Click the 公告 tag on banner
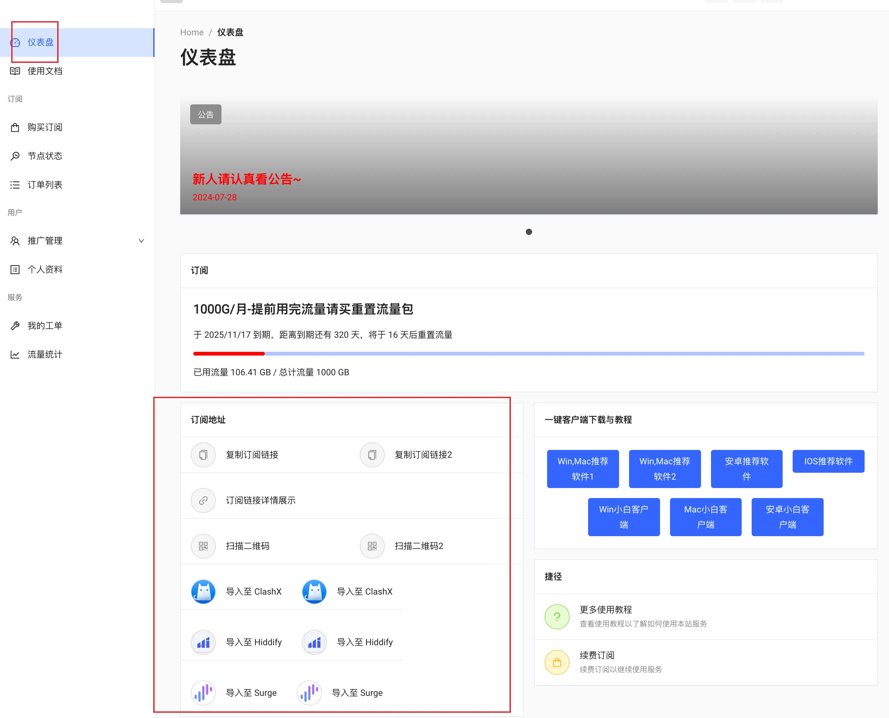 click(x=206, y=115)
